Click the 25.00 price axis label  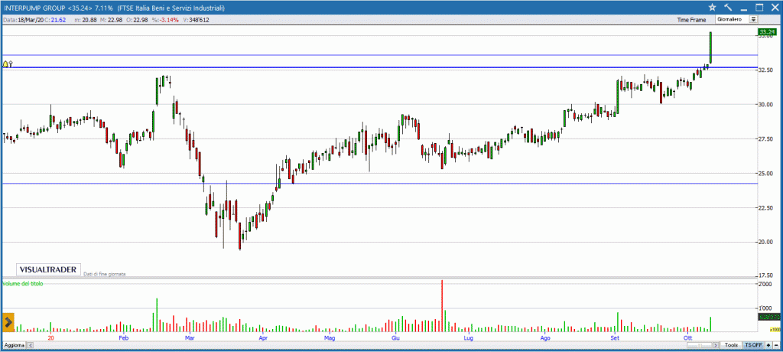point(766,173)
